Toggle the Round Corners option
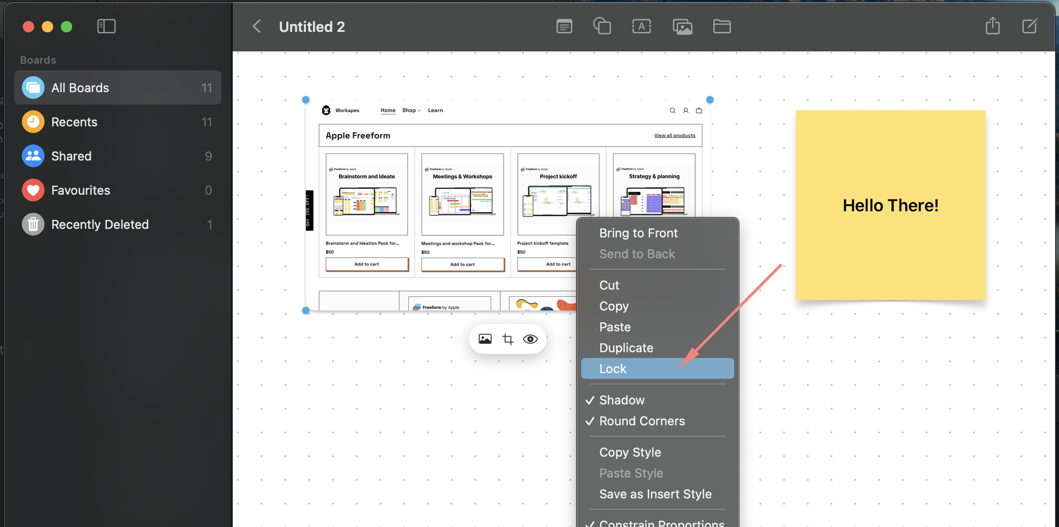 pyautogui.click(x=657, y=421)
